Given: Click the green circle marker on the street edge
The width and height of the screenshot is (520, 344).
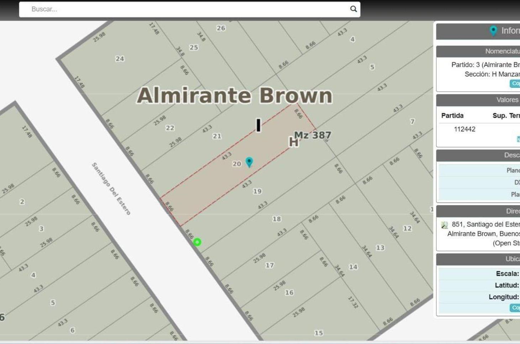Looking at the screenshot, I should click(197, 242).
